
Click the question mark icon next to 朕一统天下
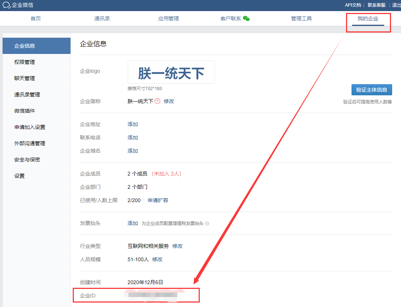pyautogui.click(x=158, y=101)
